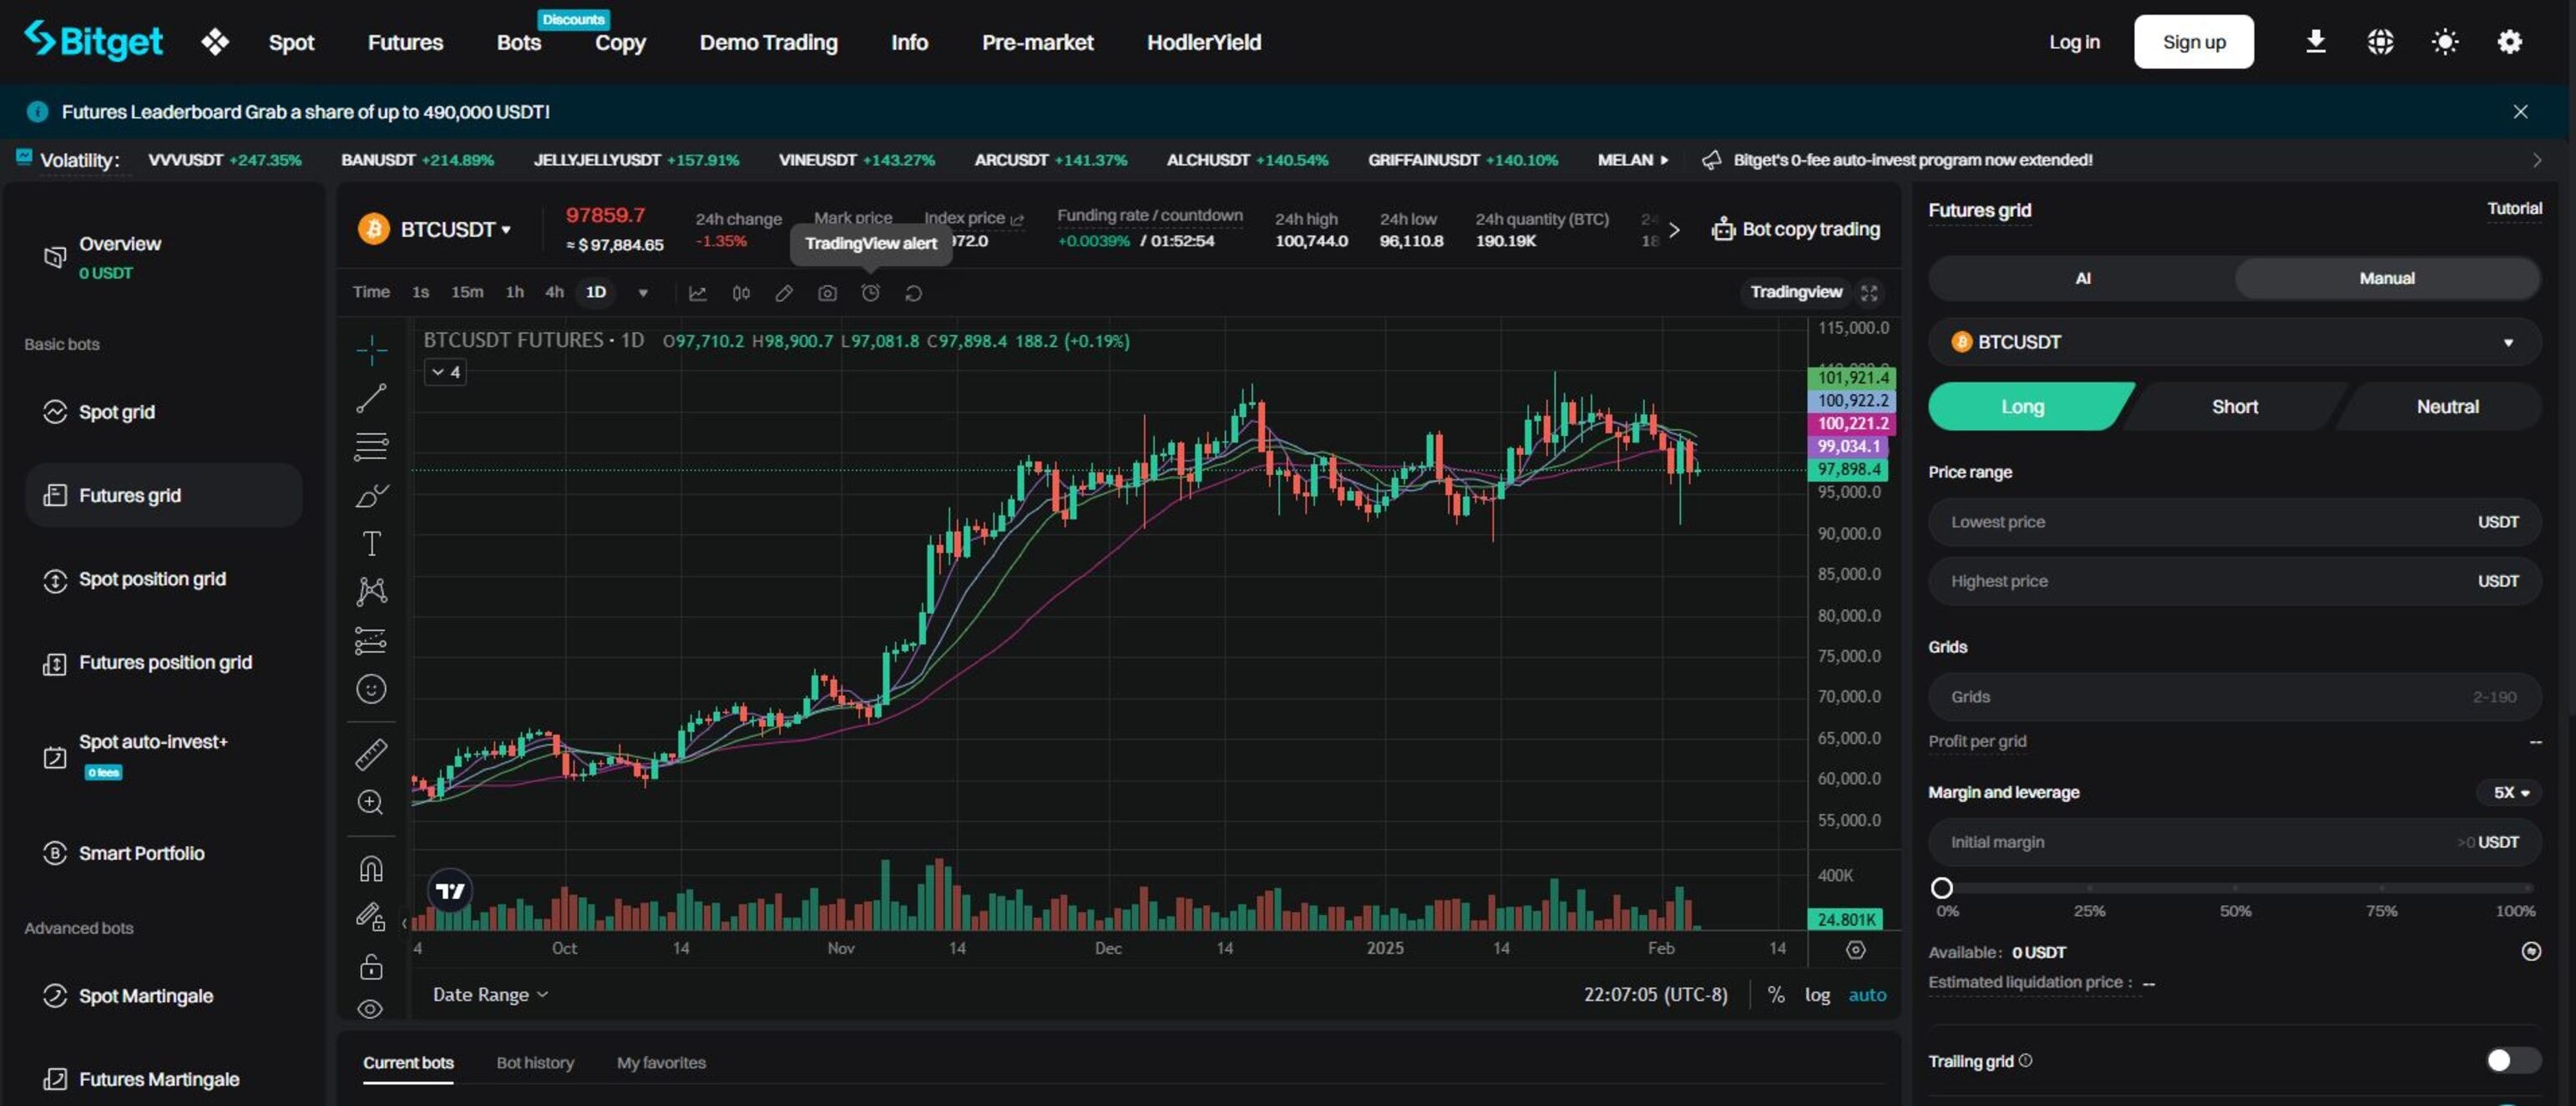The height and width of the screenshot is (1106, 2576).
Task: Open the text annotation tool
Action: (371, 543)
